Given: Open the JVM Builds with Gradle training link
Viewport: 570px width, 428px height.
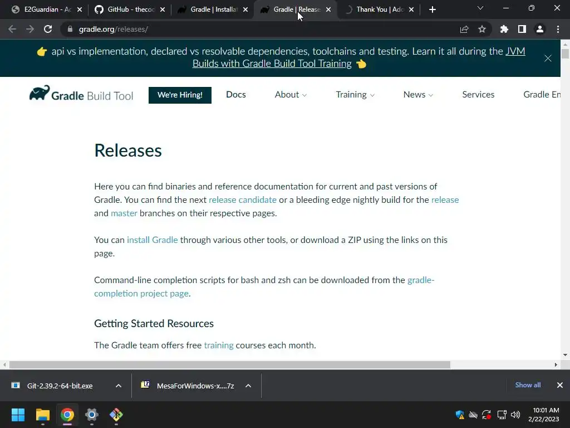Looking at the screenshot, I should click(359, 57).
